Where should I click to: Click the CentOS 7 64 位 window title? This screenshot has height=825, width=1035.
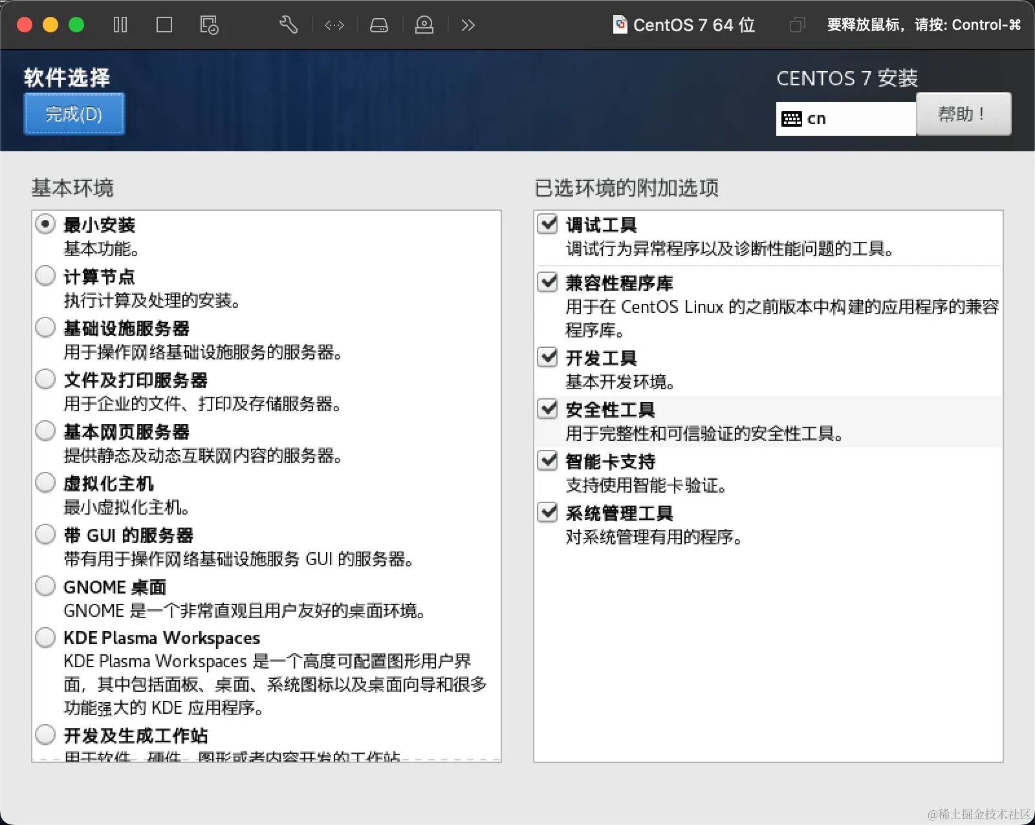694,25
